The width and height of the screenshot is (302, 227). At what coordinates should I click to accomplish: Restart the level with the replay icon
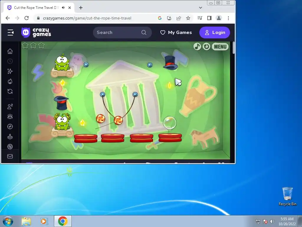click(x=206, y=46)
